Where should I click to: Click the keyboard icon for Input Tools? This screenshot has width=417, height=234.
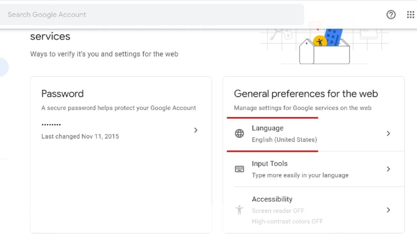(x=239, y=169)
